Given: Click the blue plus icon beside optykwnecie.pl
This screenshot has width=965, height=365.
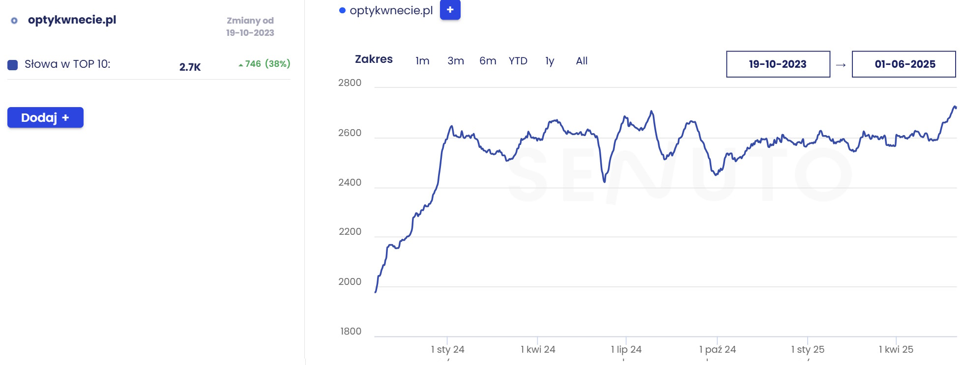Looking at the screenshot, I should (450, 10).
